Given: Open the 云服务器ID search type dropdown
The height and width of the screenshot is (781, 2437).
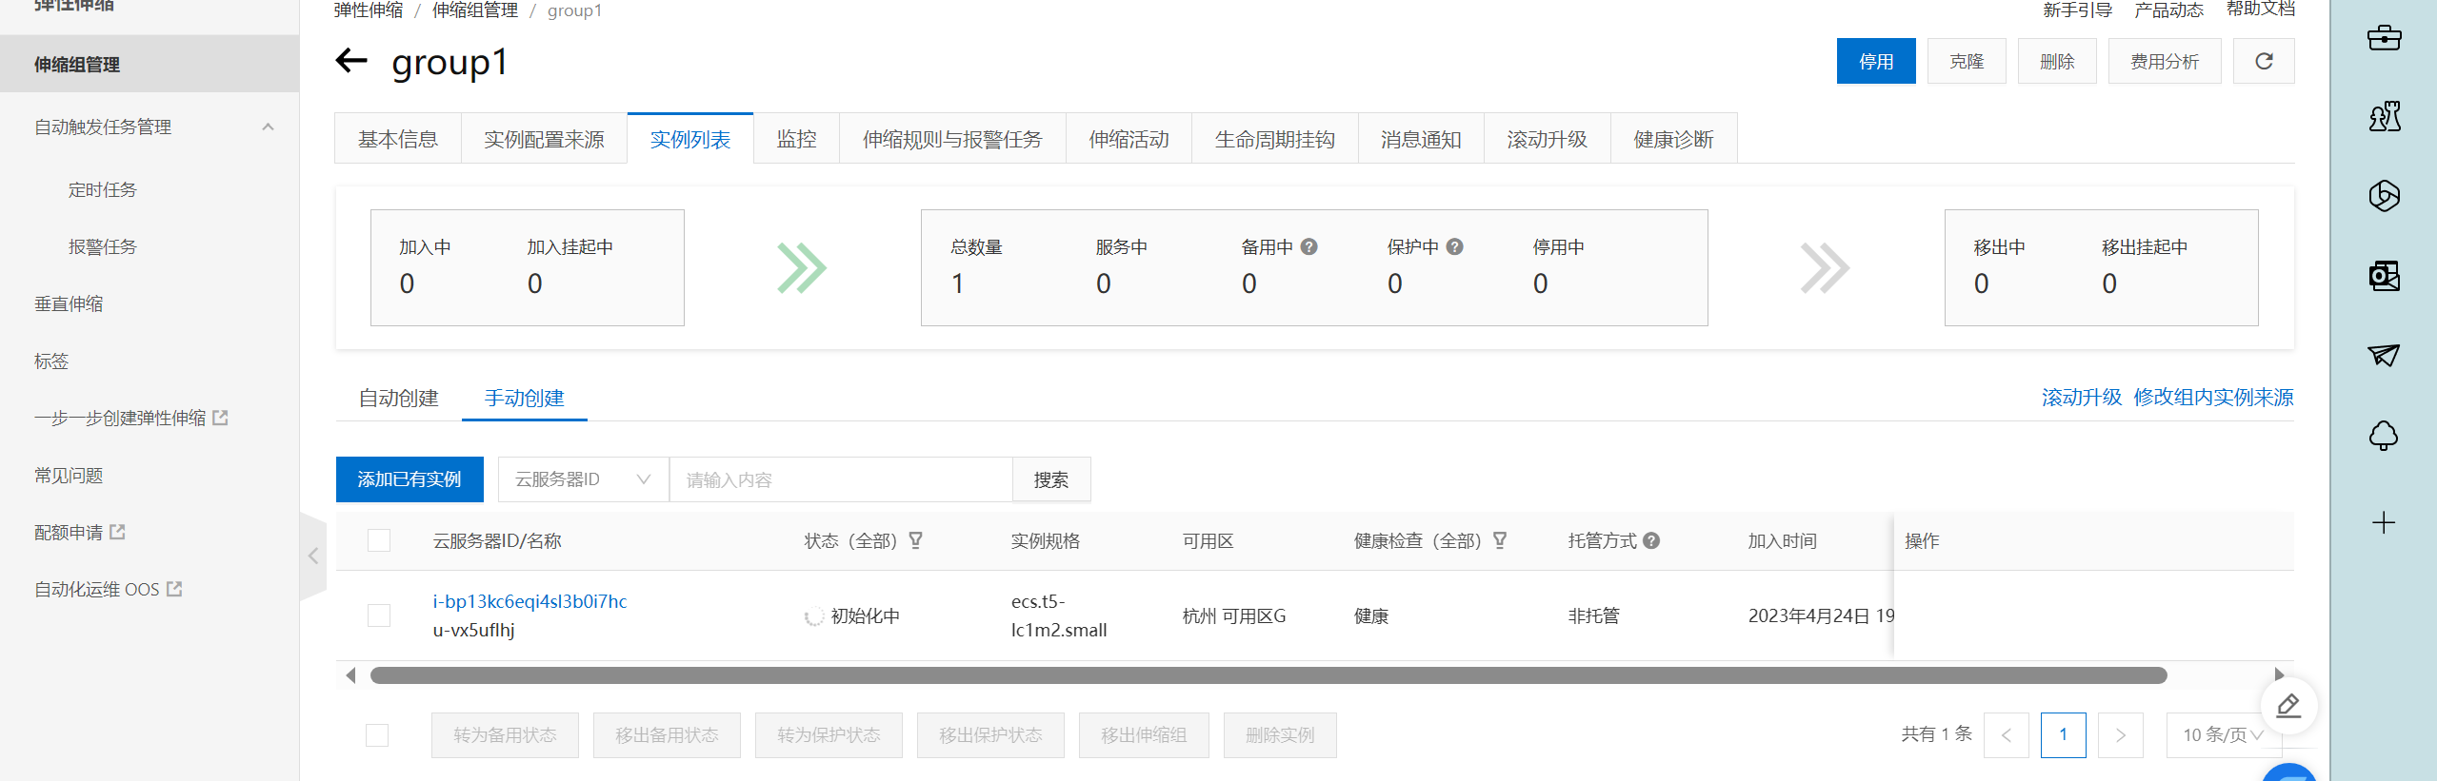Looking at the screenshot, I should pyautogui.click(x=584, y=479).
